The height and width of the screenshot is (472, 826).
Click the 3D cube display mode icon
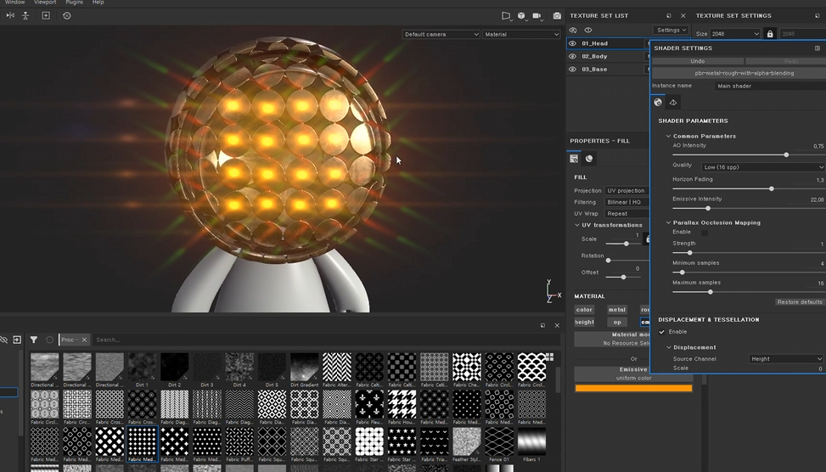pyautogui.click(x=521, y=16)
